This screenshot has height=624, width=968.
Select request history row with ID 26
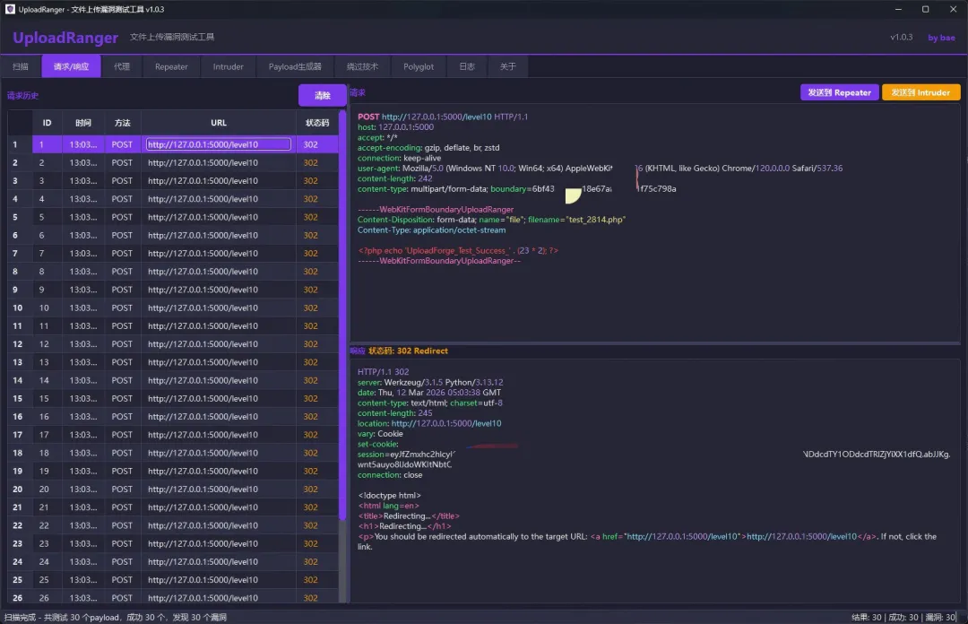tap(173, 597)
